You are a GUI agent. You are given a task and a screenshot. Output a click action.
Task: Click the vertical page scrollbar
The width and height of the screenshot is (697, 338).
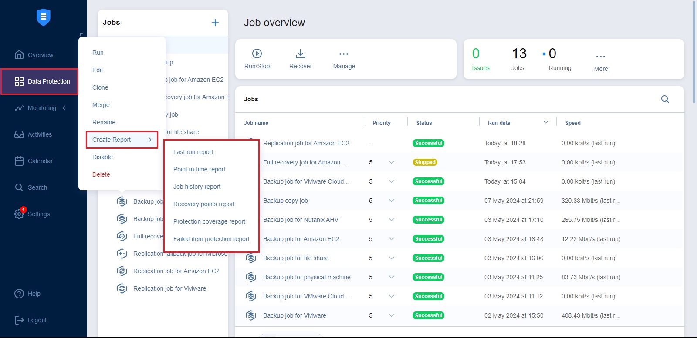click(694, 52)
